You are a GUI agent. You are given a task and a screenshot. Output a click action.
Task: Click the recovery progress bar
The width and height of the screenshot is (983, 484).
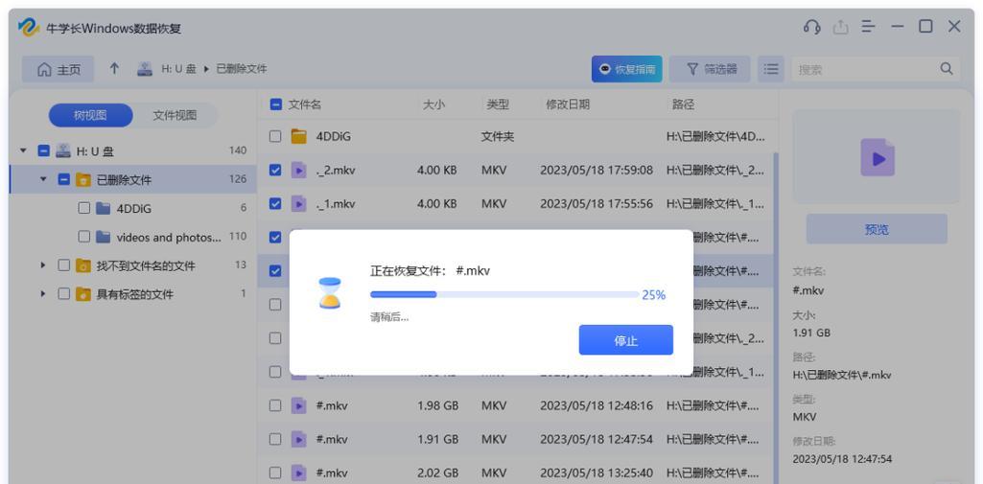tap(504, 294)
